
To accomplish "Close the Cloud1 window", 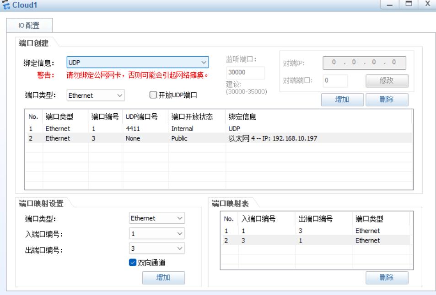I will pyautogui.click(x=426, y=5).
